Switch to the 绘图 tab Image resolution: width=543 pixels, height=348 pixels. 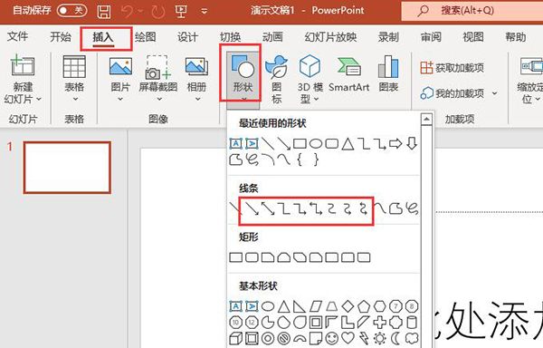tap(145, 36)
